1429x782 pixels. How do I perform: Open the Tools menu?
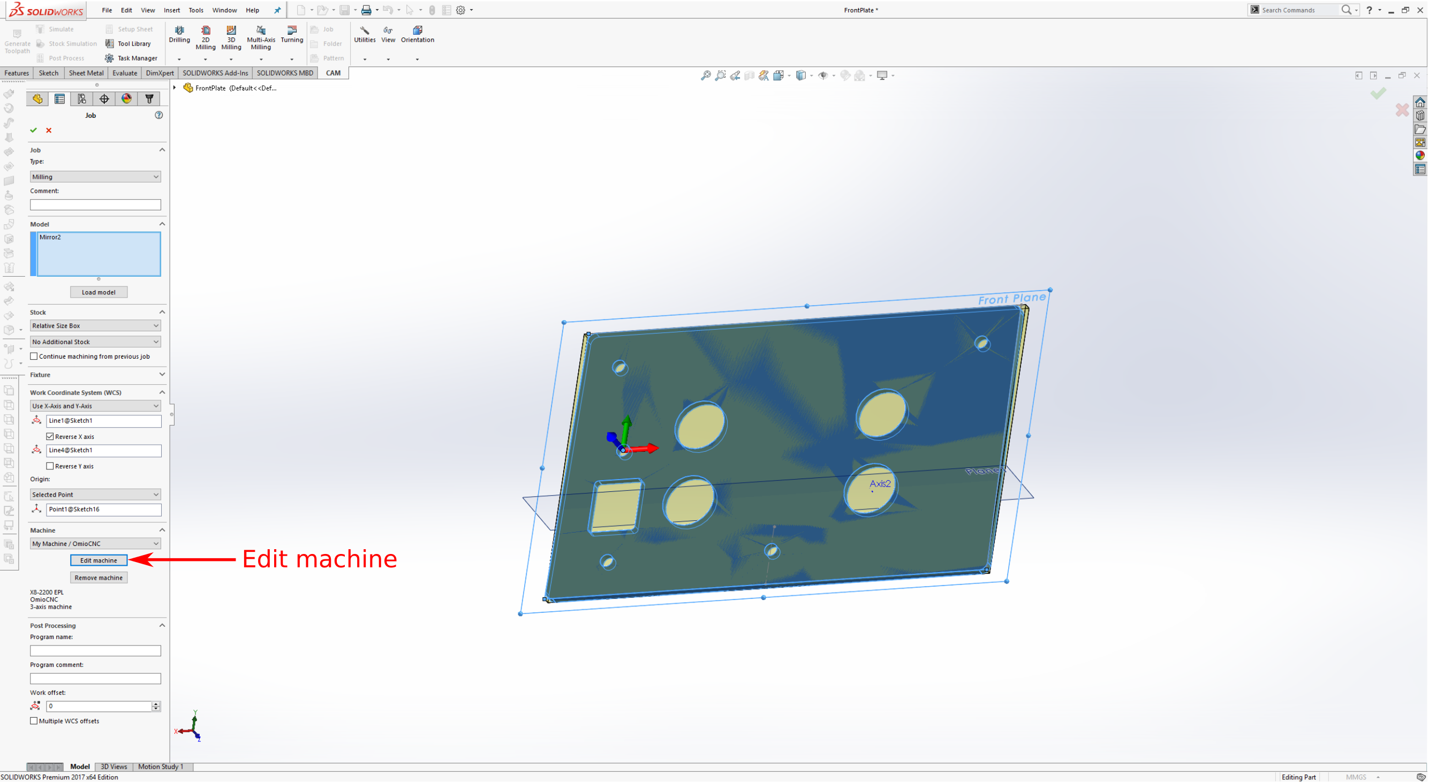(195, 10)
